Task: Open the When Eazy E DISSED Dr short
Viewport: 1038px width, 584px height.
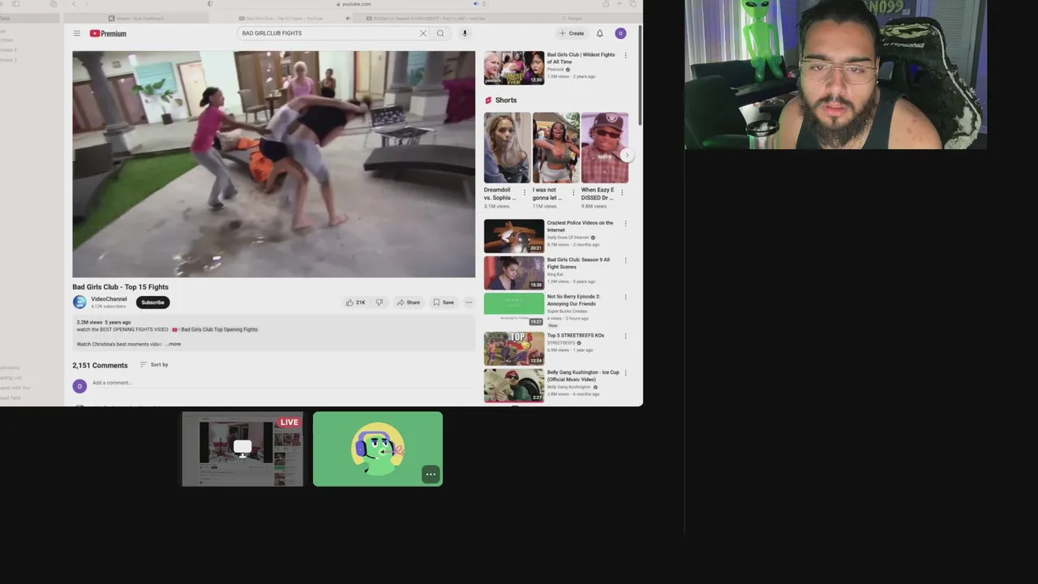Action: (604, 148)
